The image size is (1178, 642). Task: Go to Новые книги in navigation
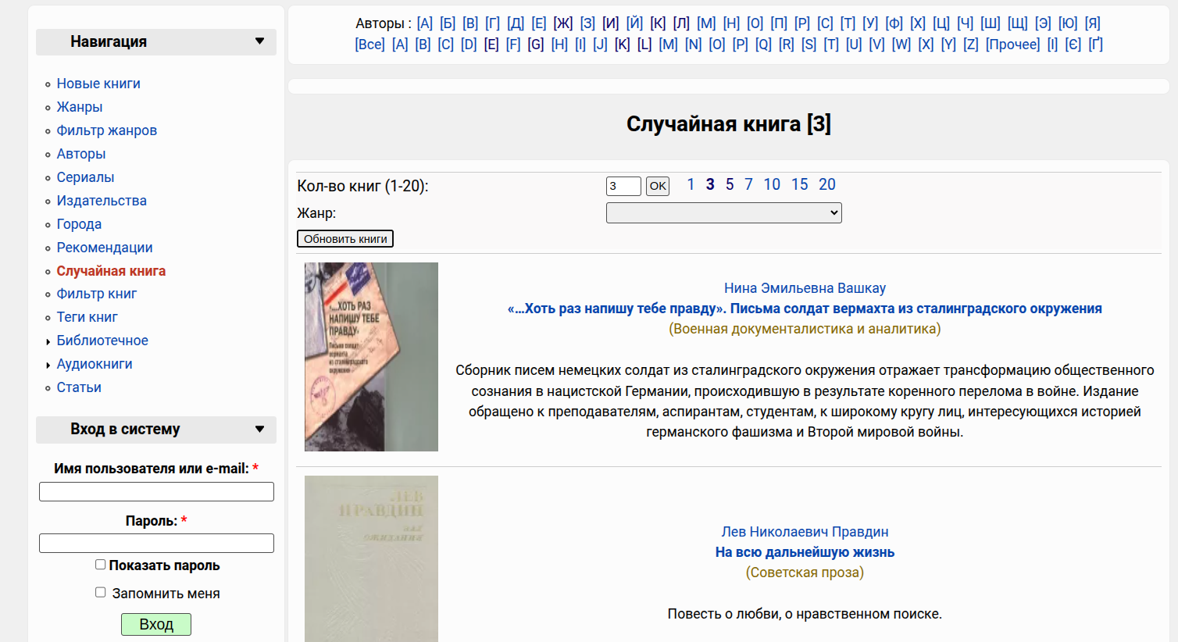point(98,84)
